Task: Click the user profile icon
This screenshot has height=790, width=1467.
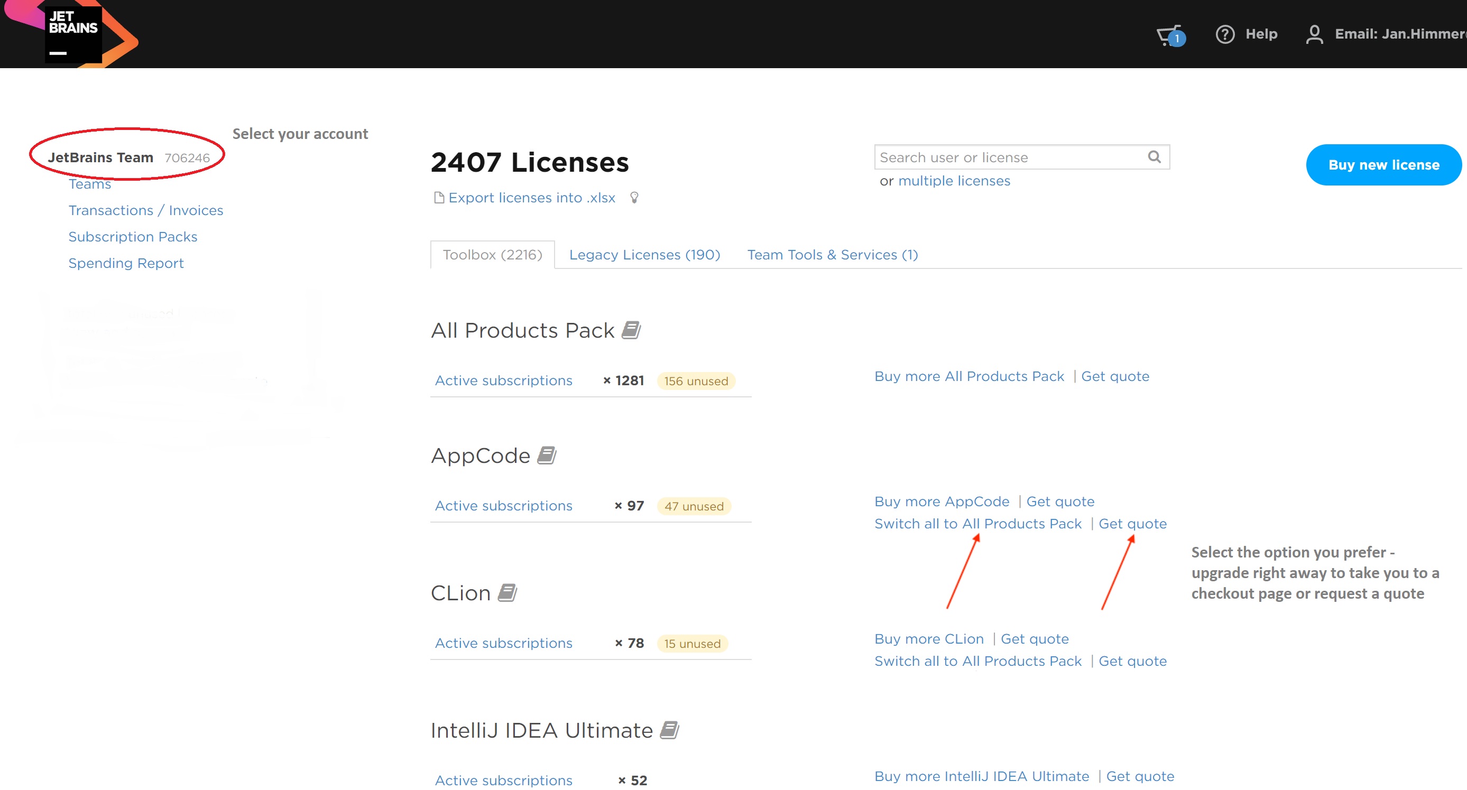Action: click(x=1314, y=34)
